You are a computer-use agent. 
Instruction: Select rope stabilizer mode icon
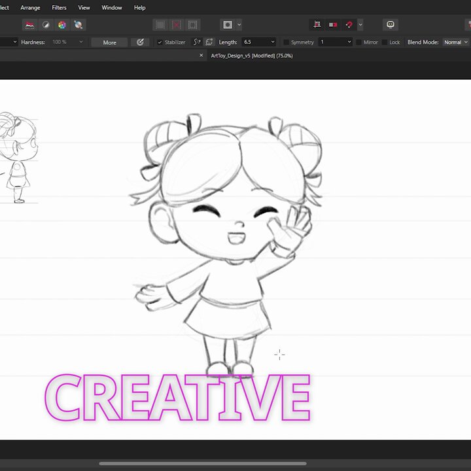pyautogui.click(x=197, y=43)
